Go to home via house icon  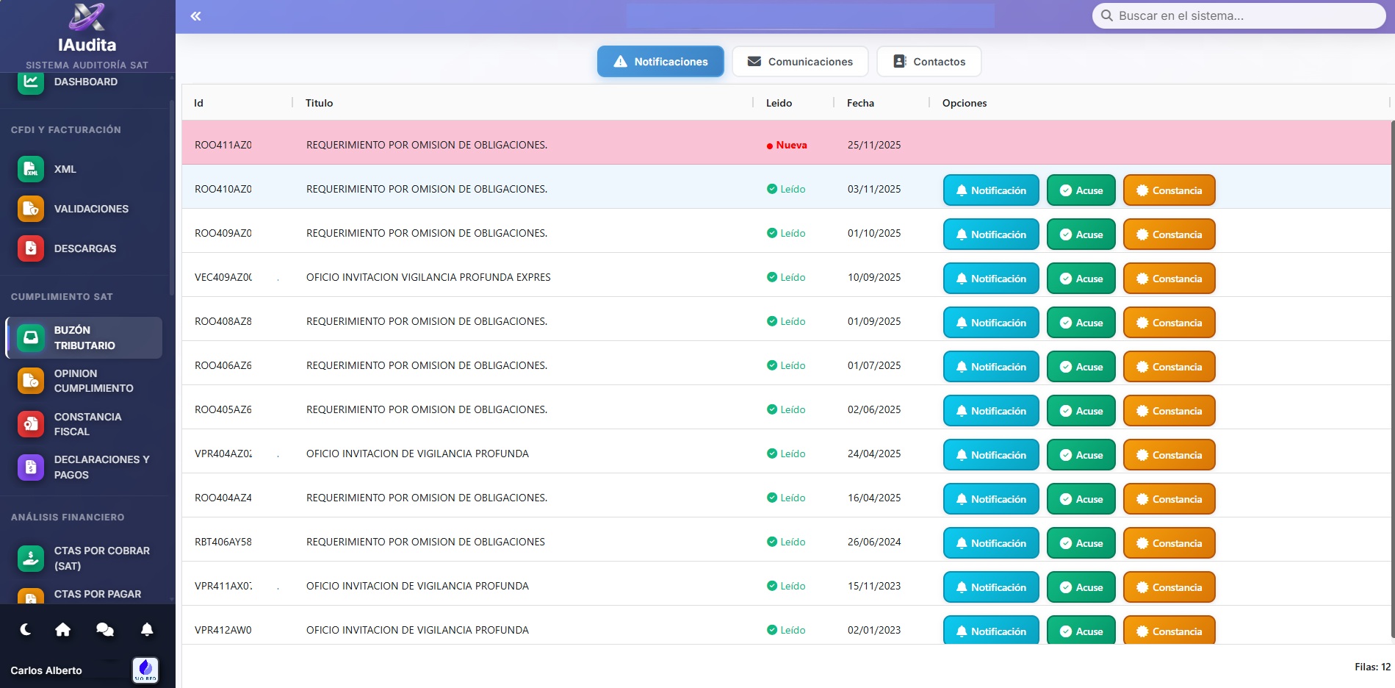click(x=63, y=629)
